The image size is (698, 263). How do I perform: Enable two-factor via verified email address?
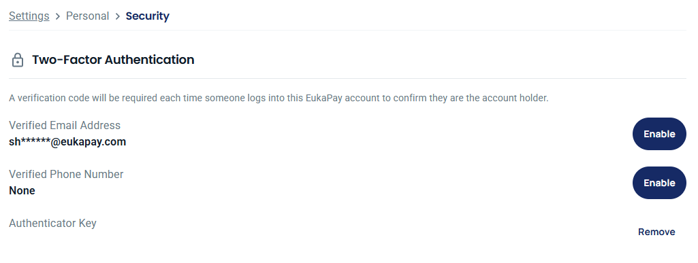coord(659,134)
